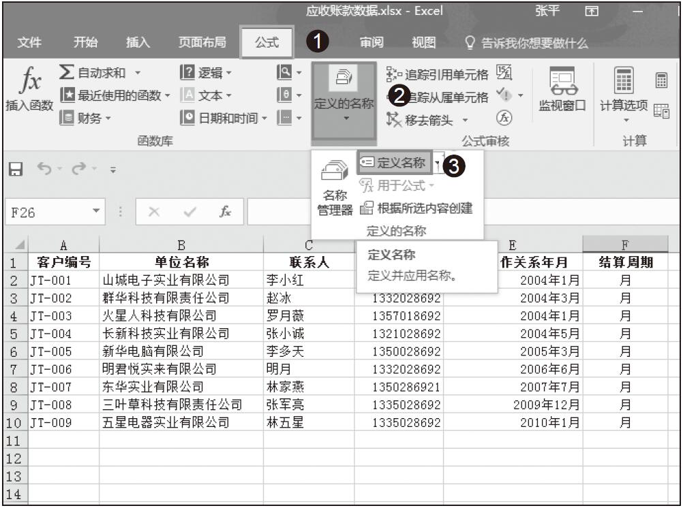Open the Page Layout (页面布局) tab
This screenshot has height=508, width=683.
(x=202, y=43)
